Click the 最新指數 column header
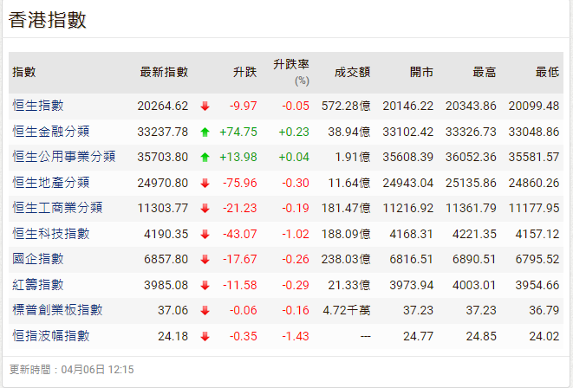573x388 pixels. (x=164, y=73)
